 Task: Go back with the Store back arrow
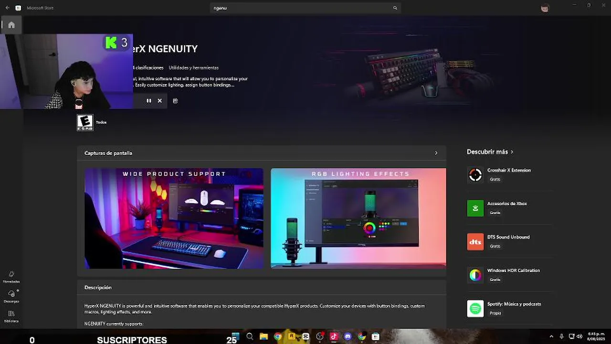pos(7,8)
